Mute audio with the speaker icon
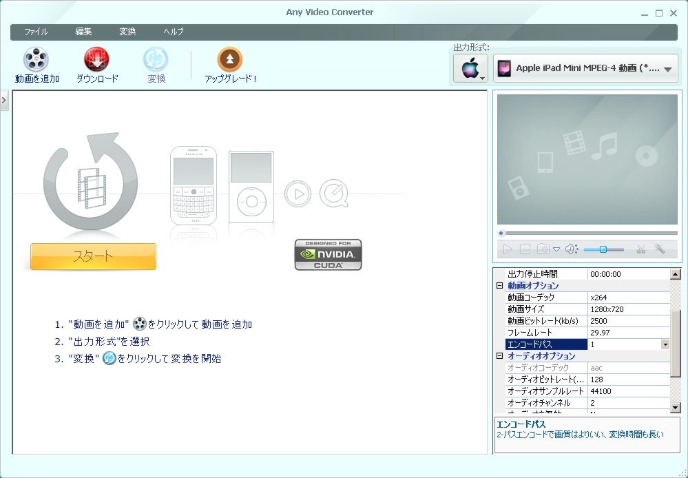688x478 pixels. tap(571, 249)
